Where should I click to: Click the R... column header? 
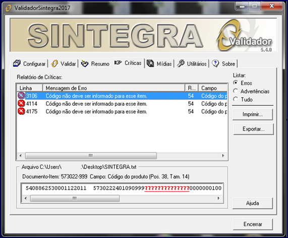(192, 88)
